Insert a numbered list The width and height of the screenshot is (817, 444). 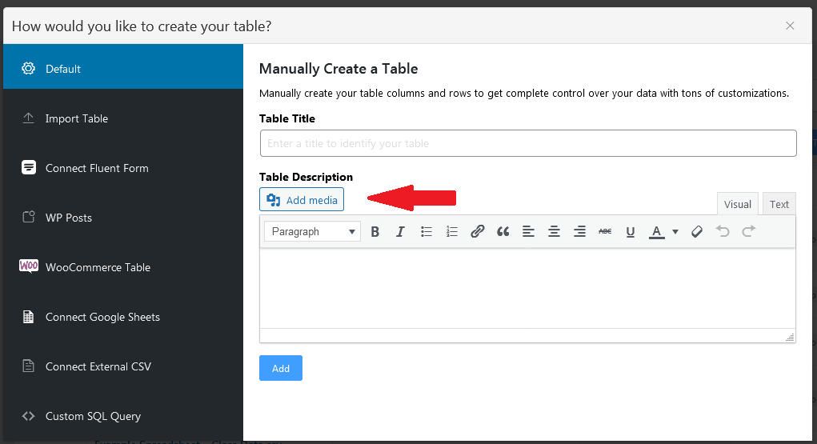click(452, 232)
